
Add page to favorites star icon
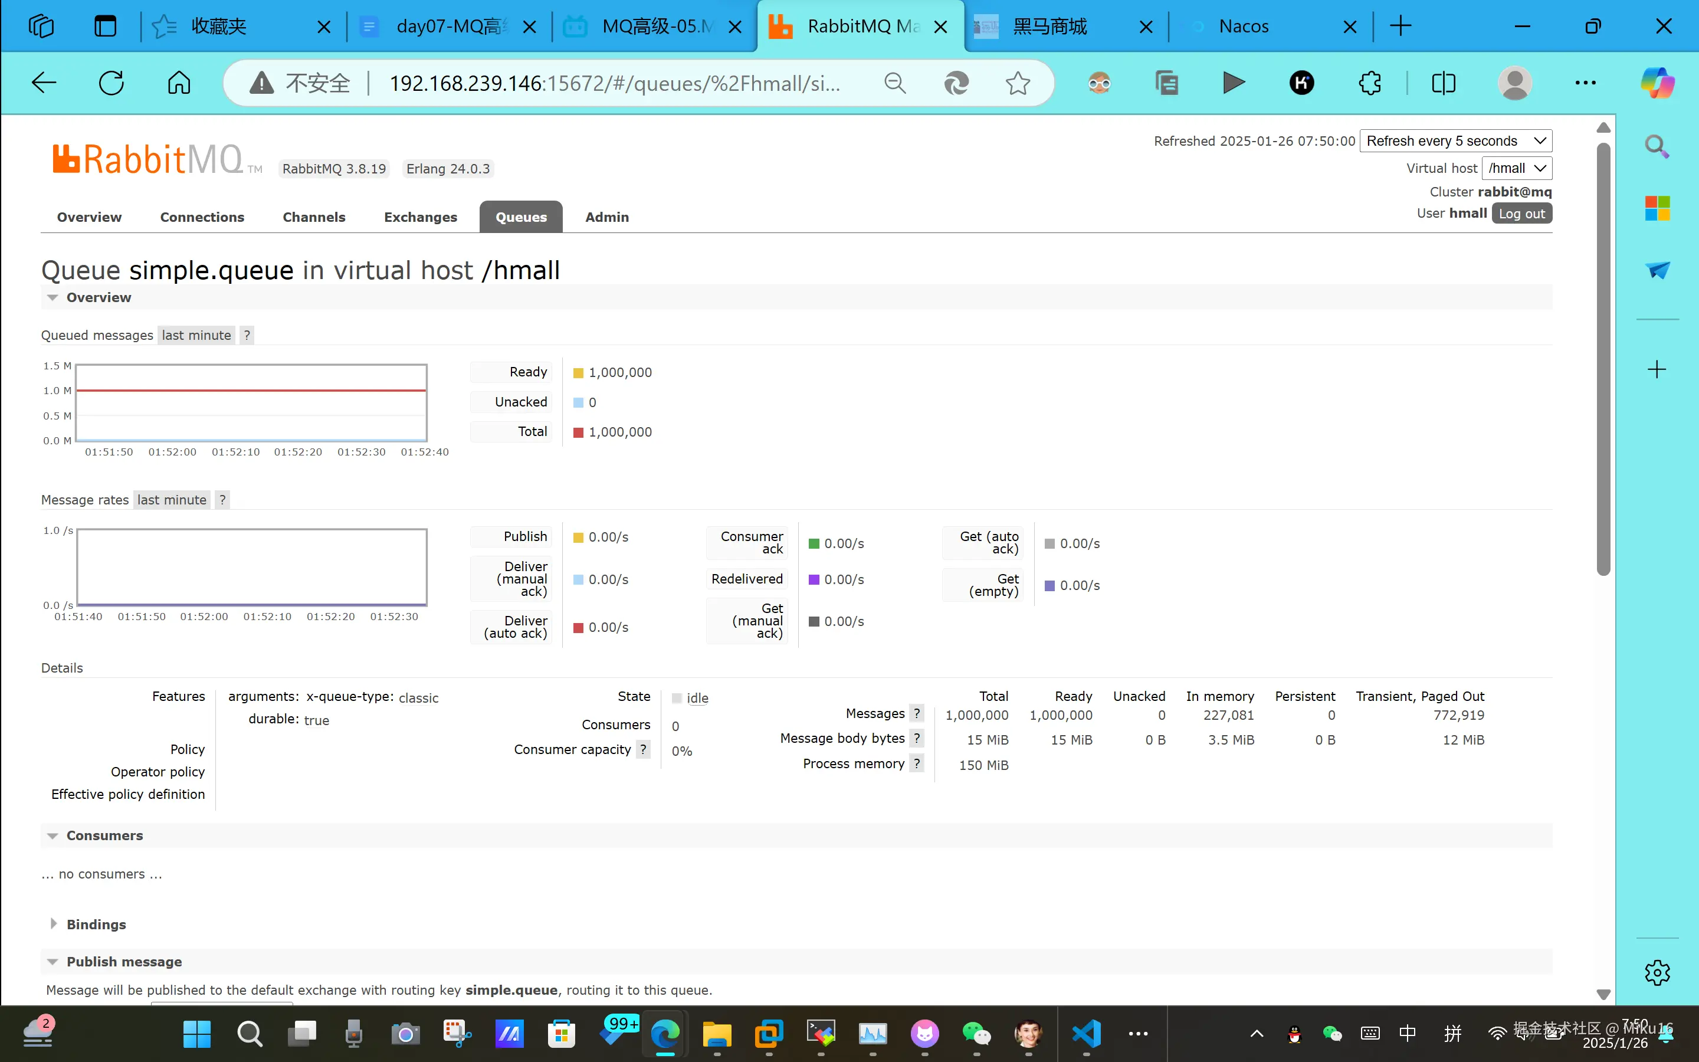point(1017,83)
